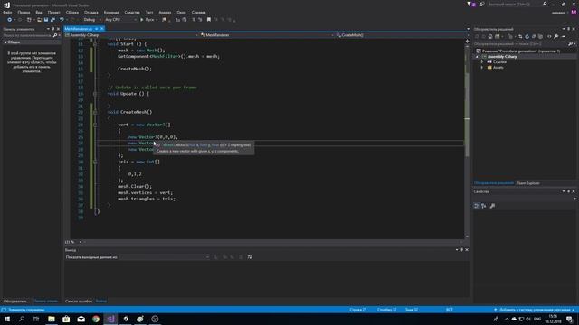Image resolution: width=579 pixels, height=325 pixels.
Task: Click the Windows Start button
Action: [7, 319]
